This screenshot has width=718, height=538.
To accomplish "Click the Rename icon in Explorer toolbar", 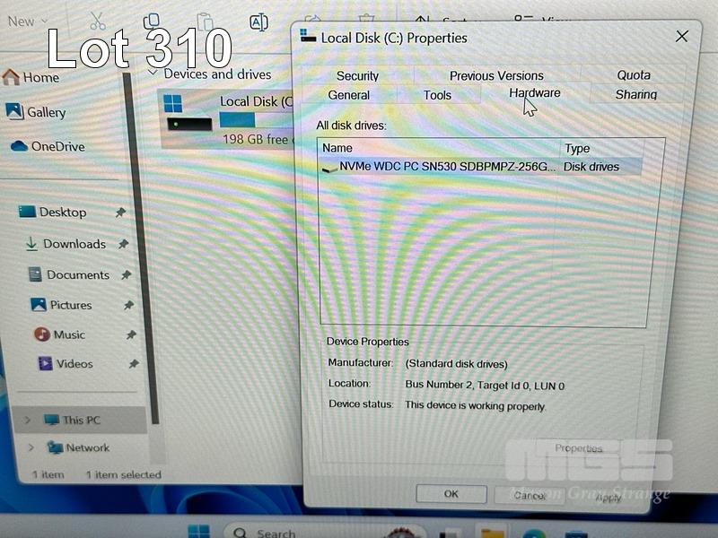I will (258, 22).
